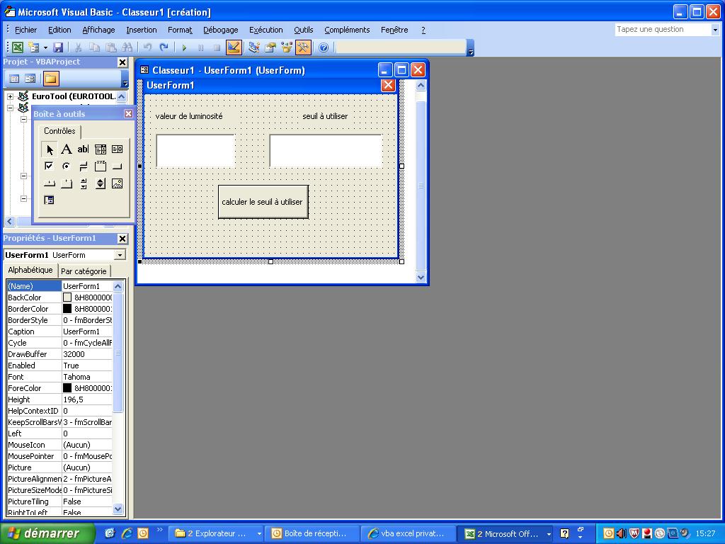Select the ToggleButton tool in the toolbox
725x544 pixels.
pos(84,166)
